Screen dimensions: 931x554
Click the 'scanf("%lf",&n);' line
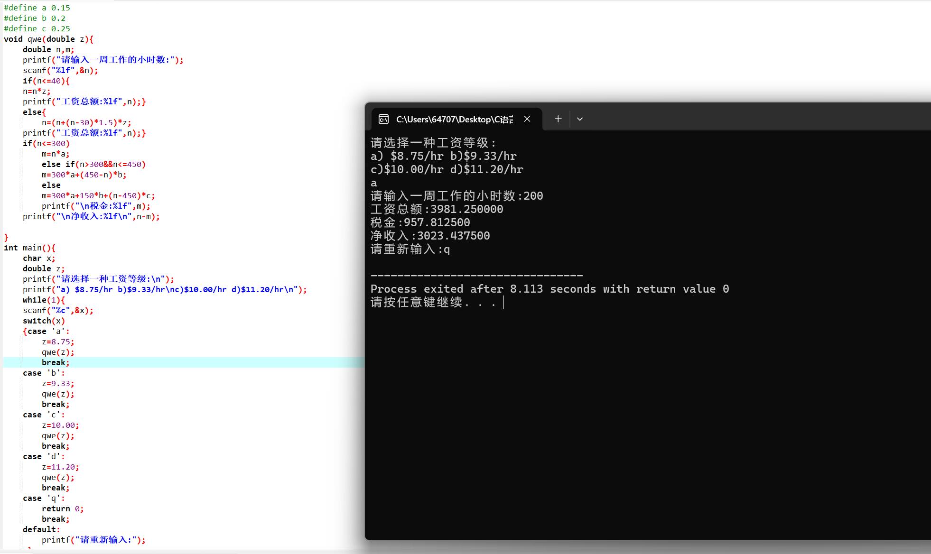[x=60, y=70]
